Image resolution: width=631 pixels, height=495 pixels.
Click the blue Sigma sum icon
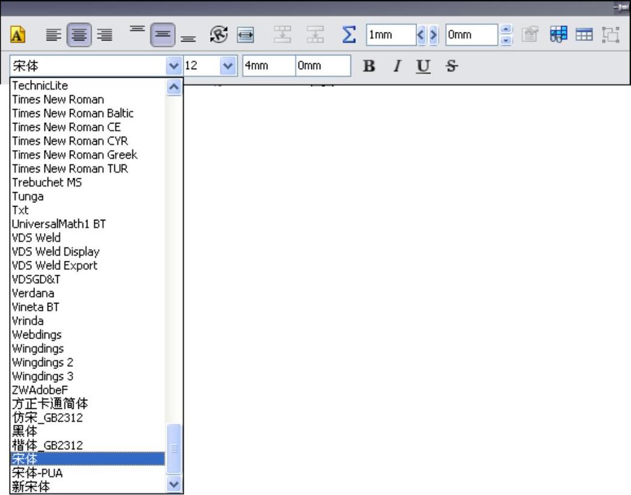[x=349, y=35]
